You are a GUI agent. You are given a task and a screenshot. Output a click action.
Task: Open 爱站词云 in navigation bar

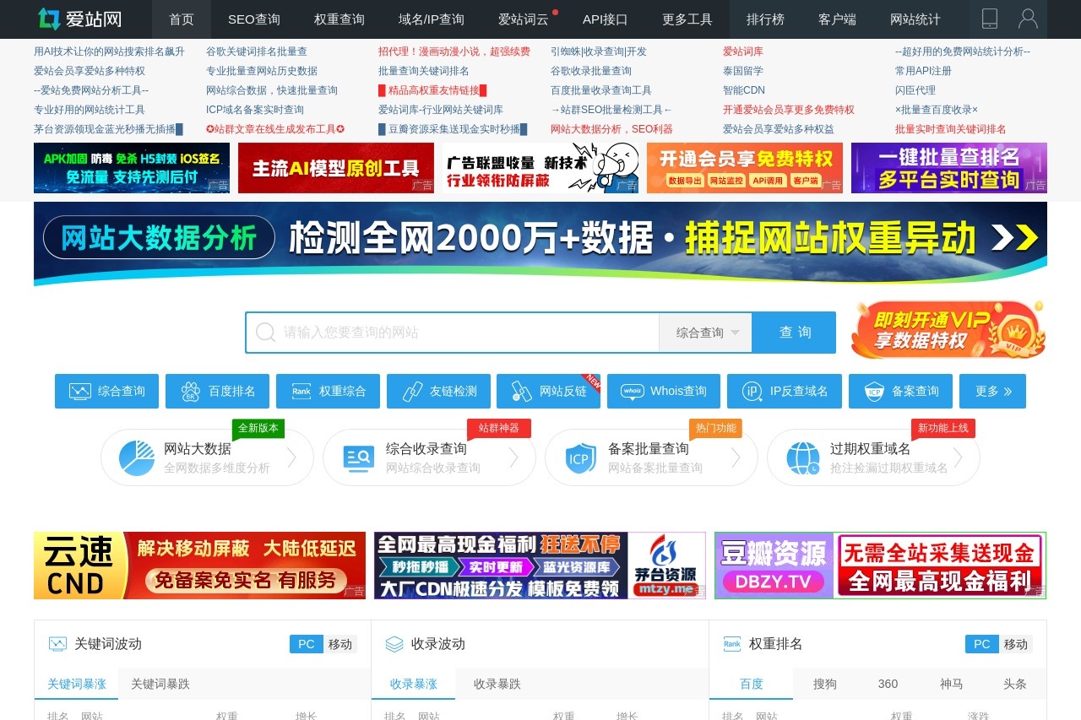tap(524, 19)
